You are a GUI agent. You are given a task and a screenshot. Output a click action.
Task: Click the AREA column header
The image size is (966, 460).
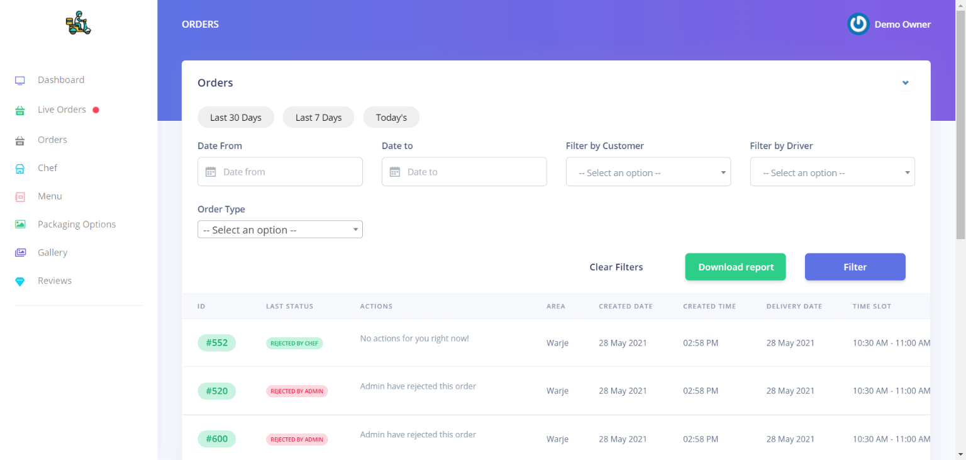coord(556,306)
